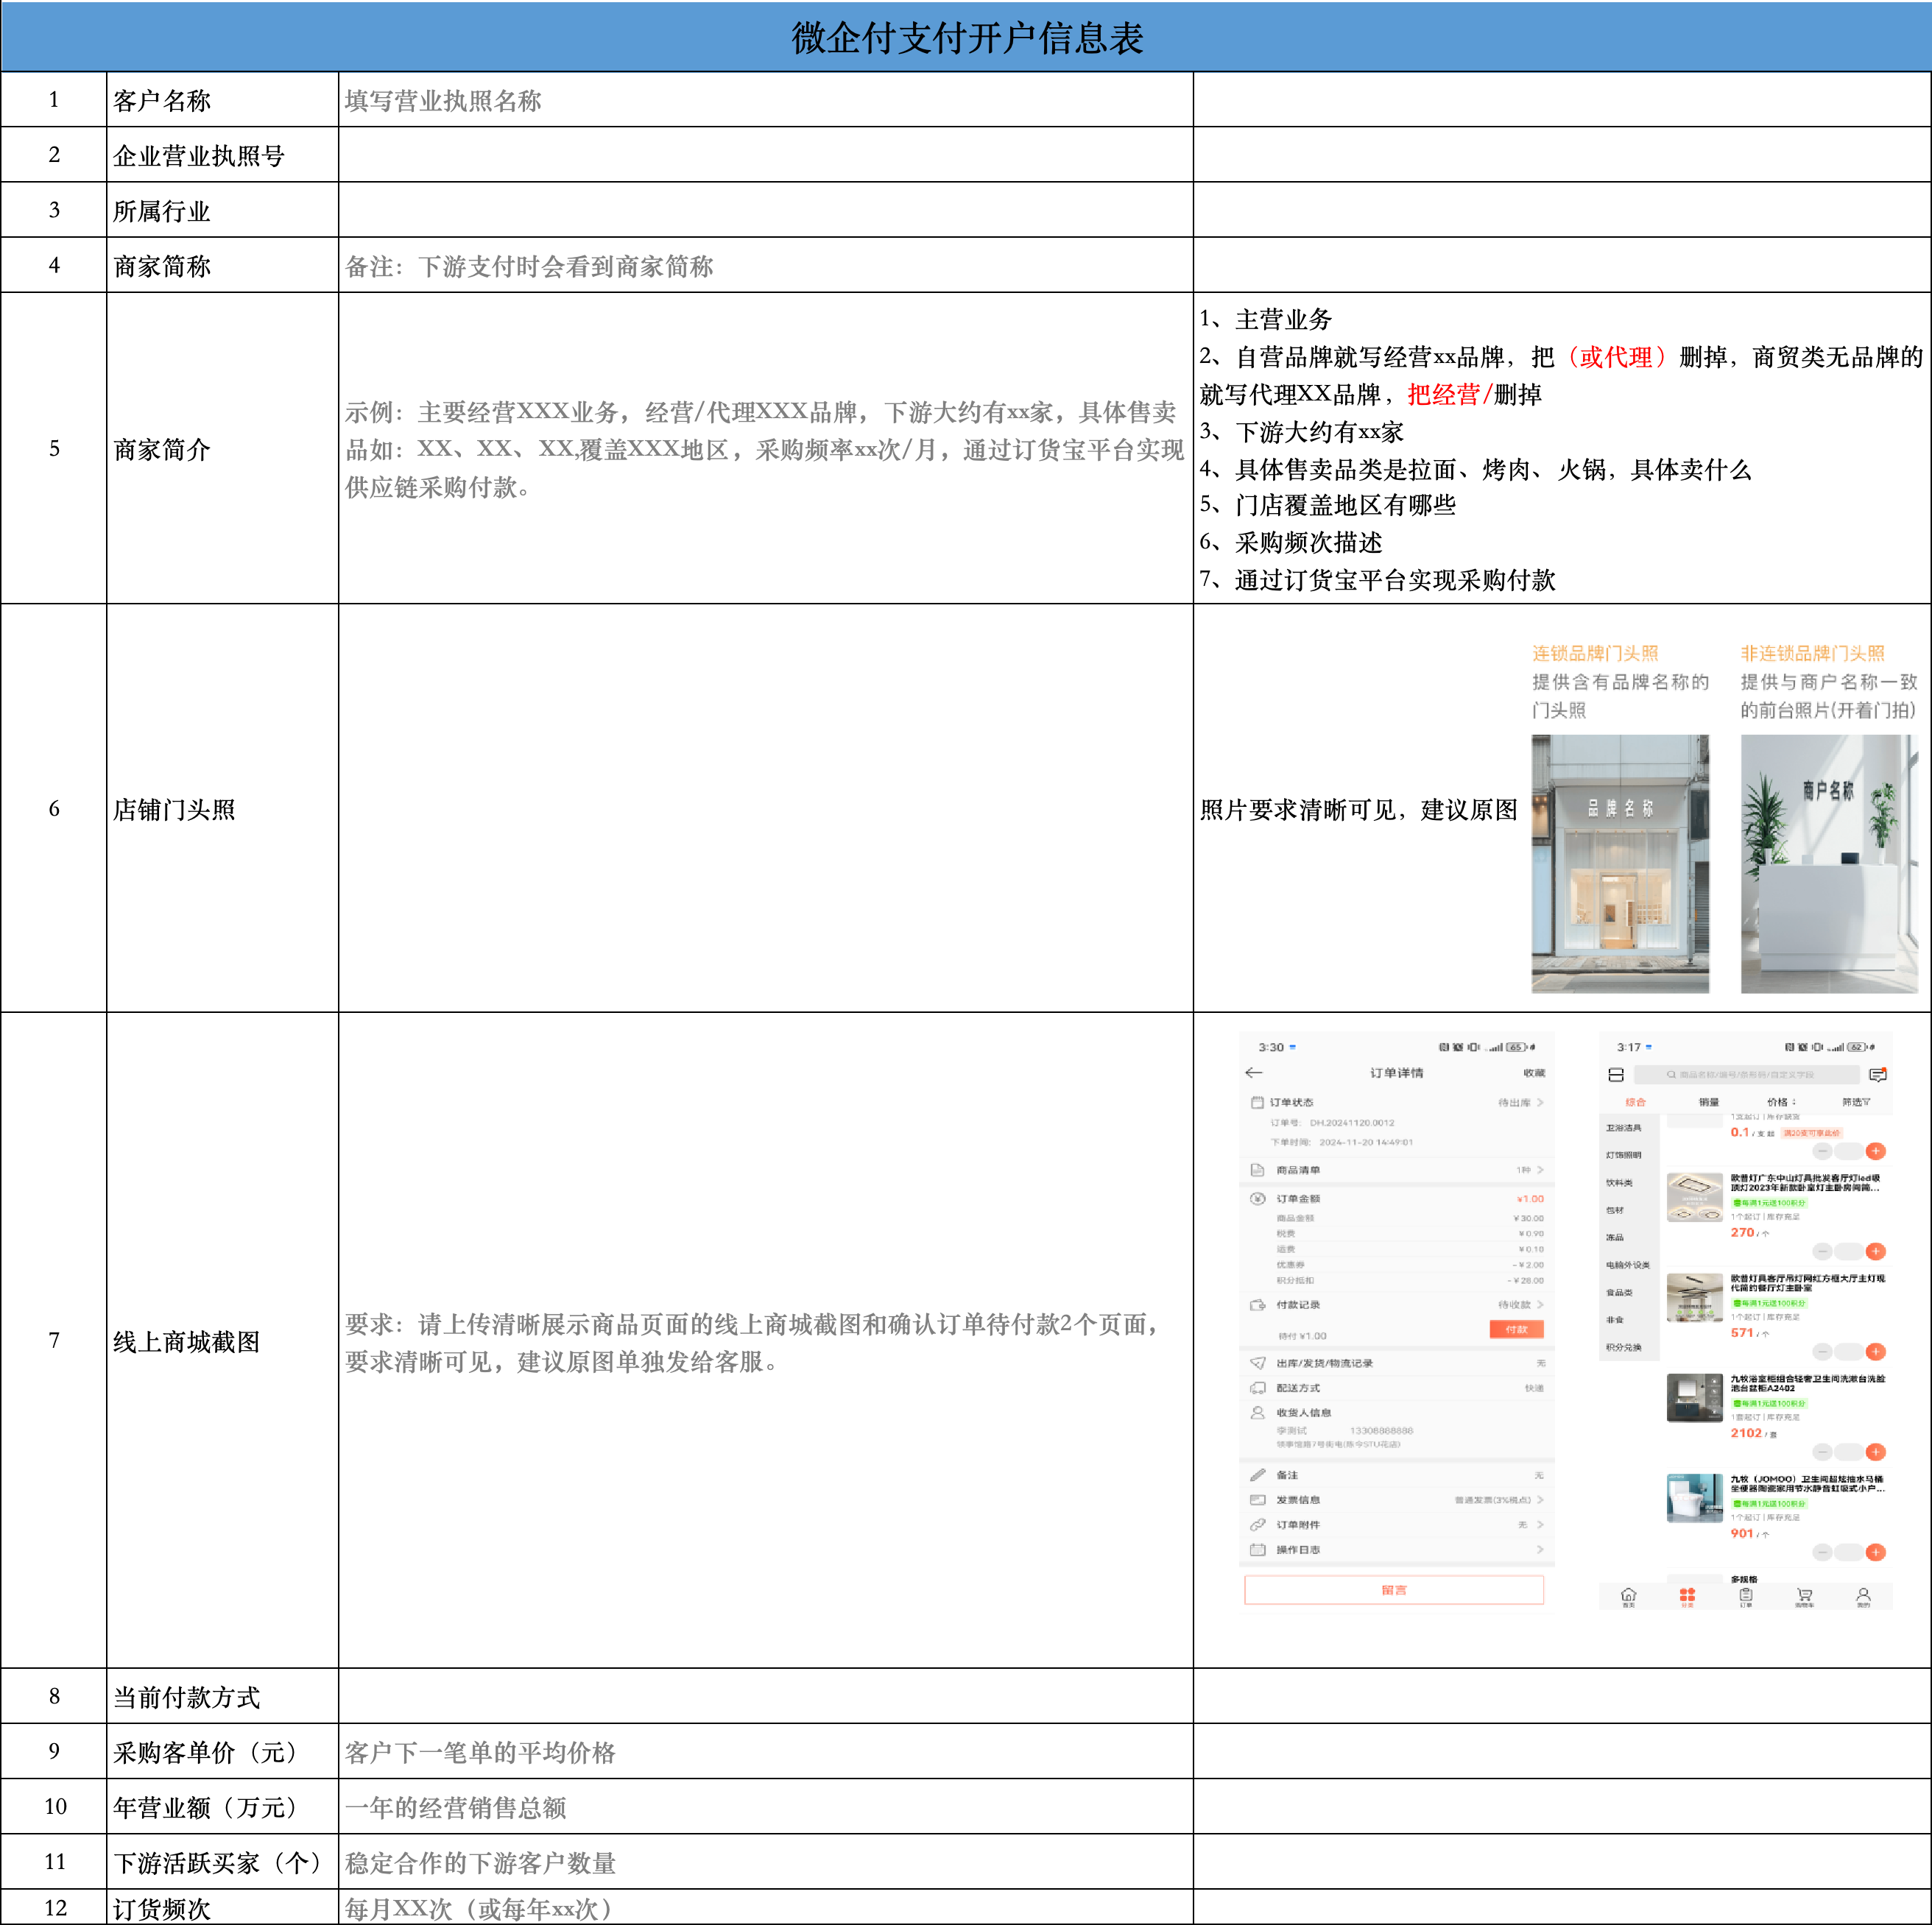
Task: Expand the 商品清单 row chevron
Action: tap(1540, 1169)
